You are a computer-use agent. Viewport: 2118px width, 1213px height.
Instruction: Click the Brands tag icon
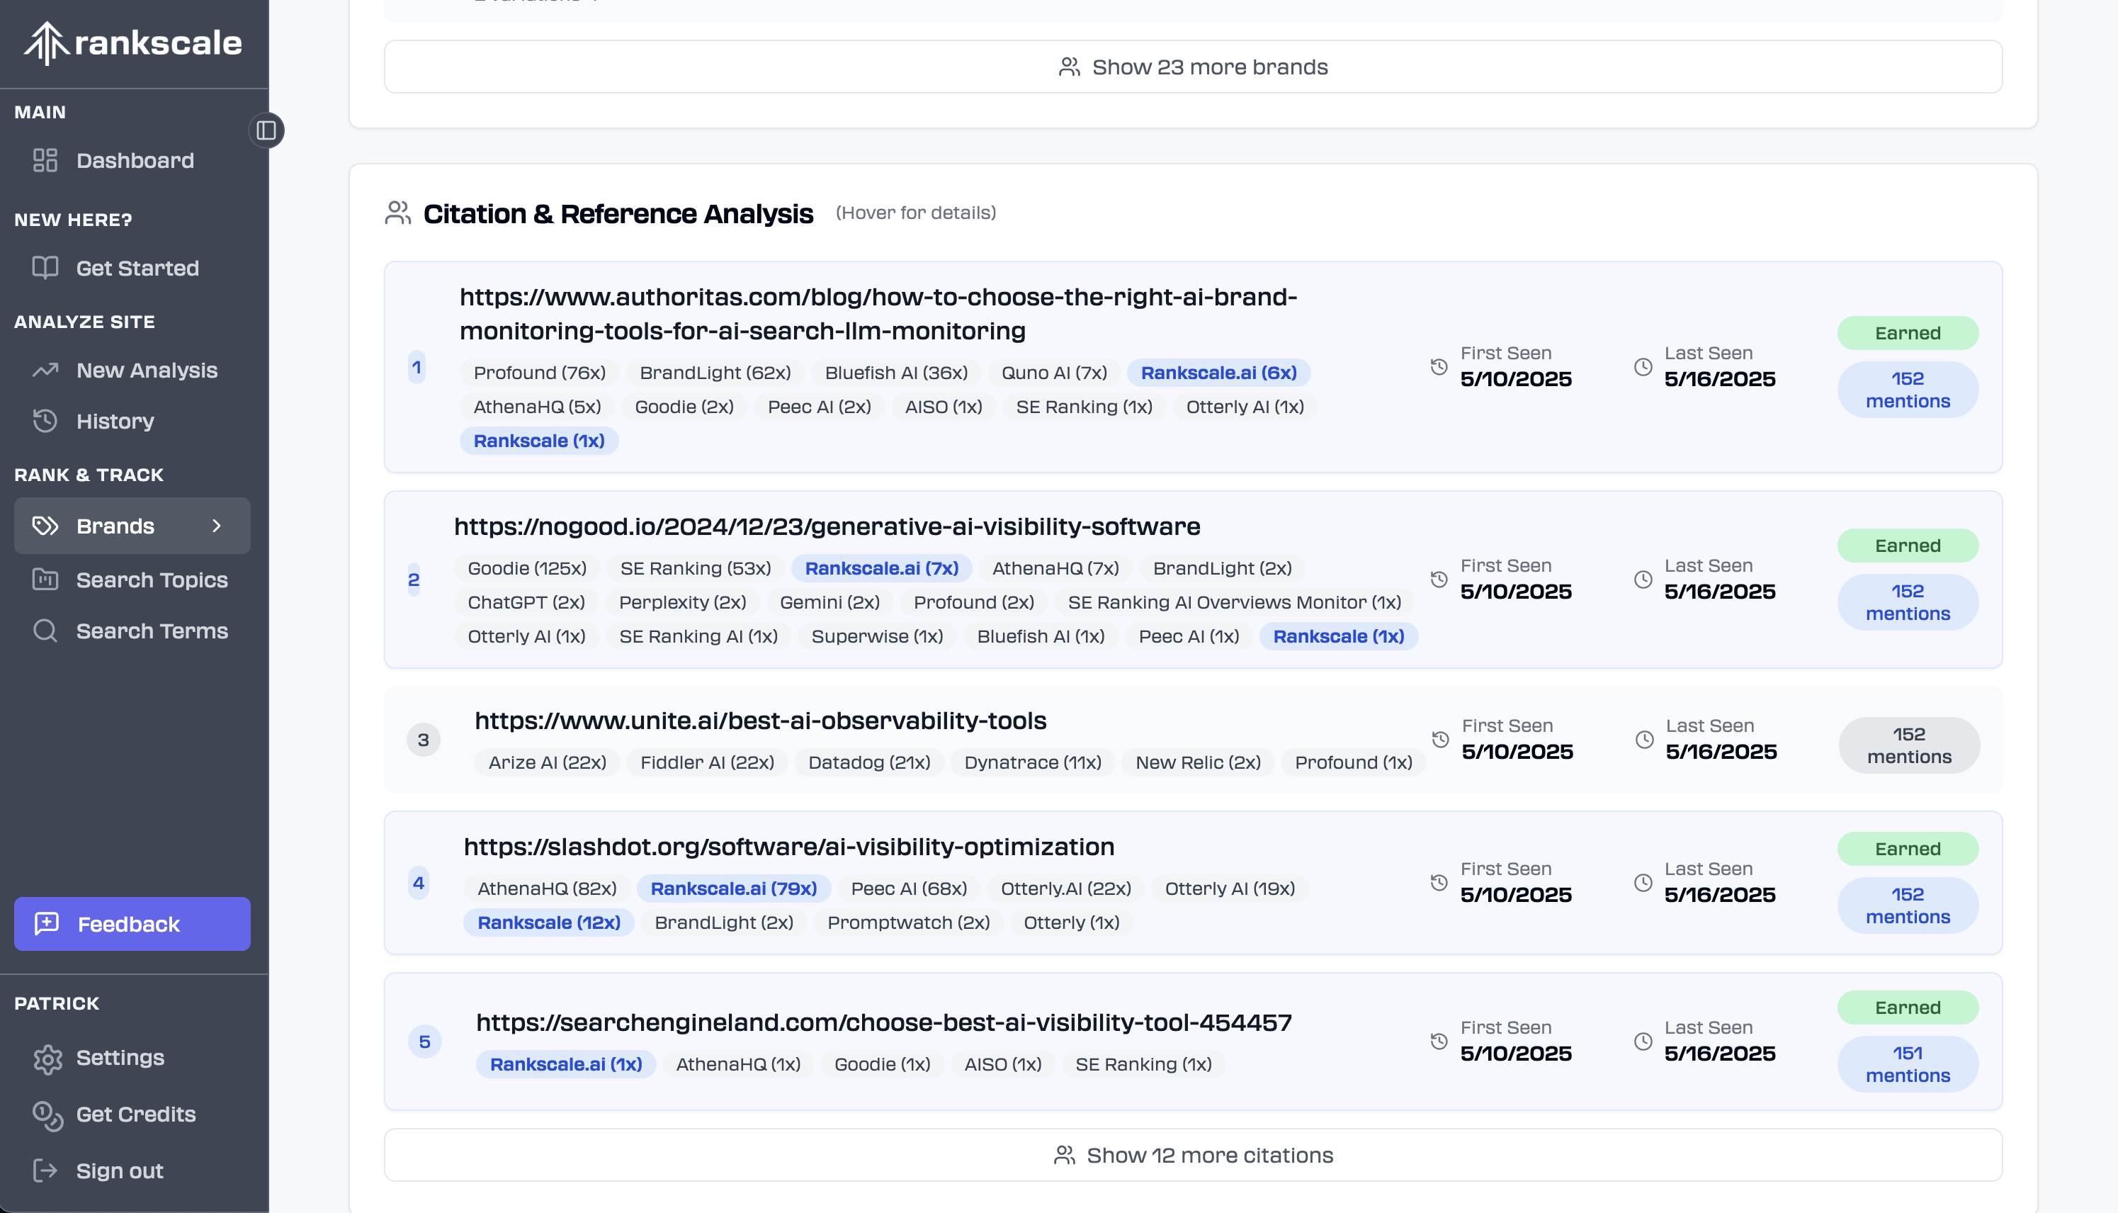[x=45, y=526]
